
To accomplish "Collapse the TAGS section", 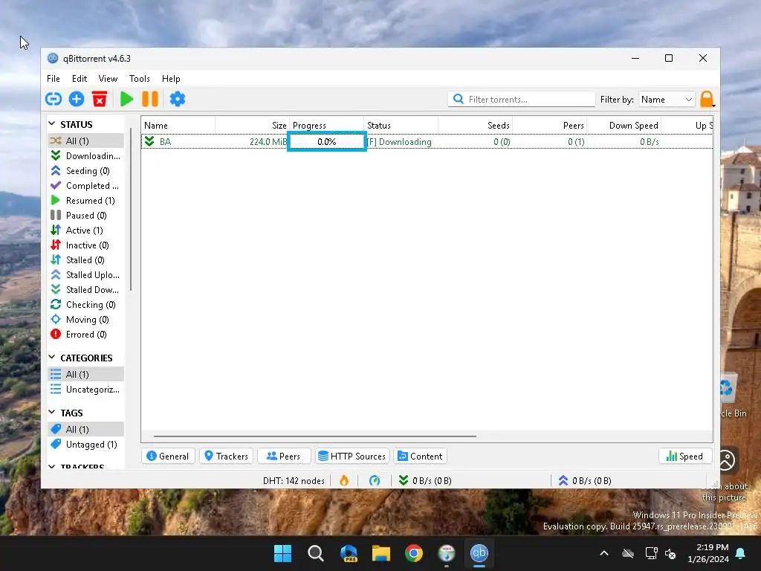I will click(52, 413).
